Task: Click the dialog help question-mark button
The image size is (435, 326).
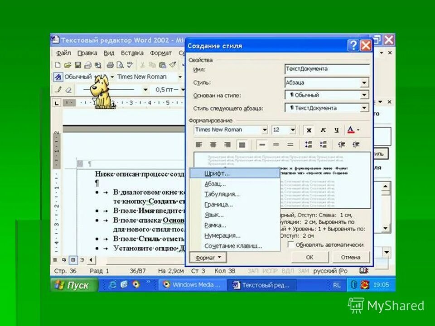Action: (353, 45)
